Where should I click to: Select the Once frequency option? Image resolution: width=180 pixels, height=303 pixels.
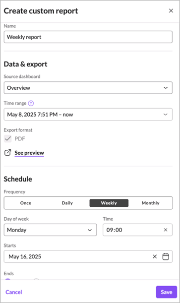pyautogui.click(x=26, y=203)
